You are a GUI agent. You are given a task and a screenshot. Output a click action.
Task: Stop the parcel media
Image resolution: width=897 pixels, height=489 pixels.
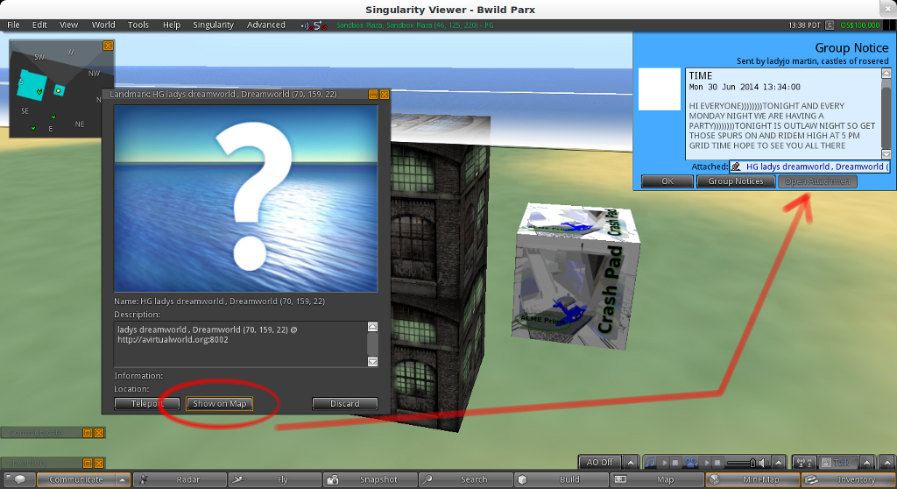click(x=717, y=463)
